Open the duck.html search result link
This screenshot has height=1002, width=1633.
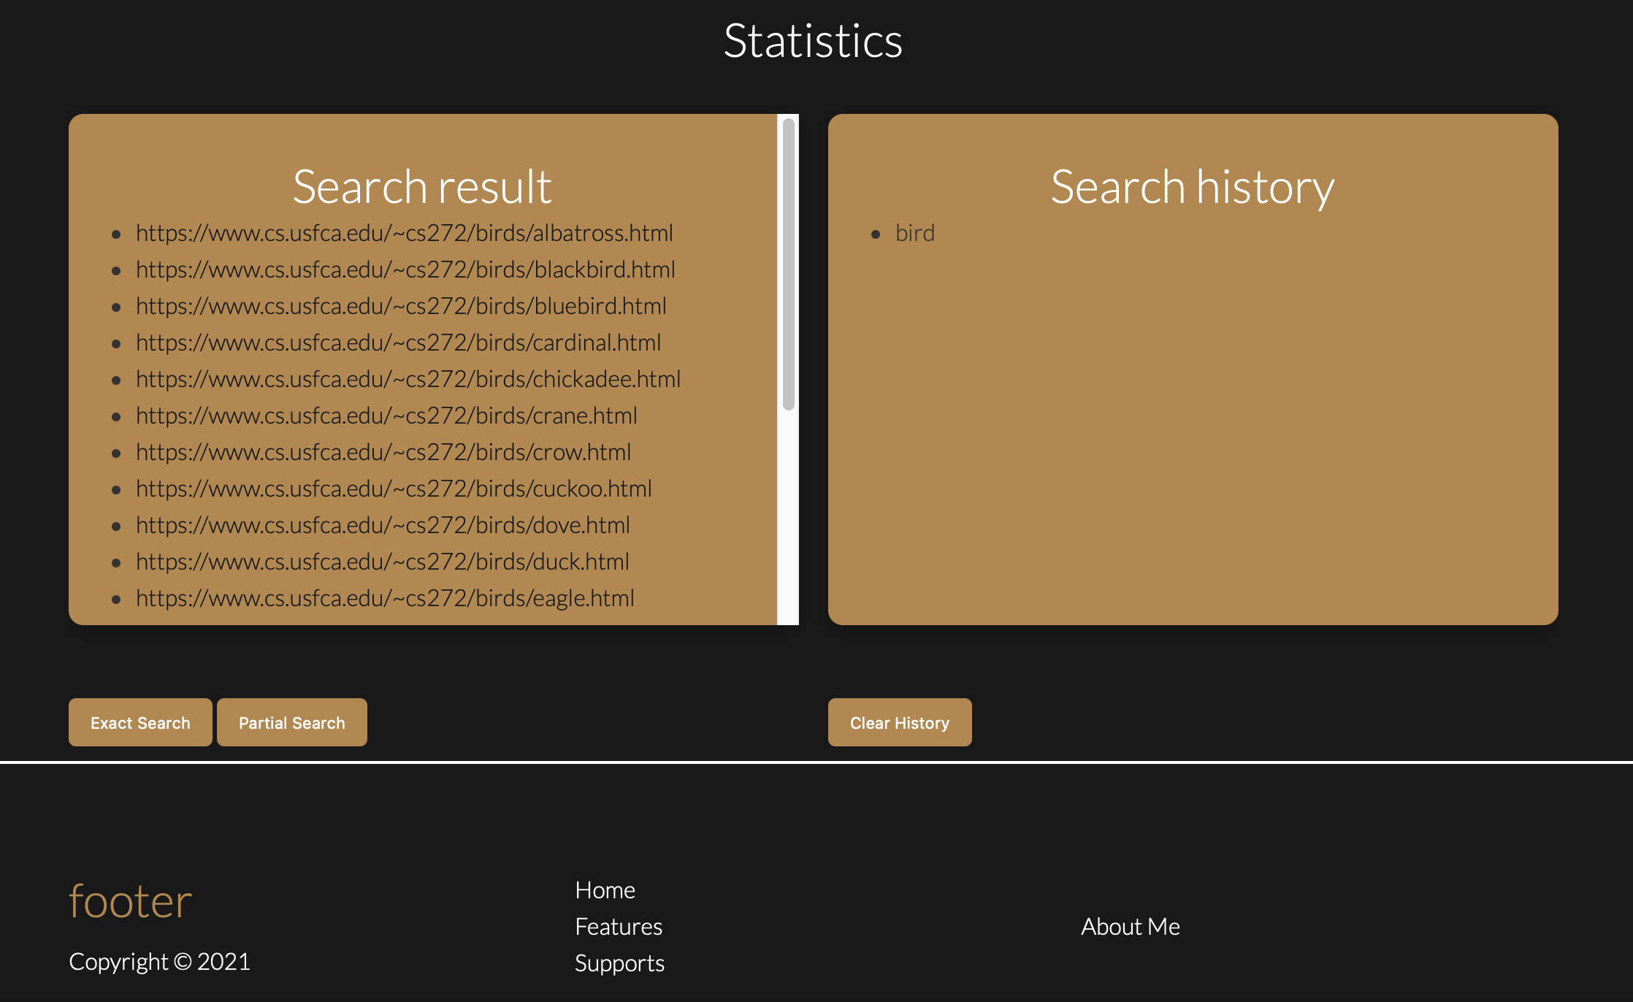point(381,562)
